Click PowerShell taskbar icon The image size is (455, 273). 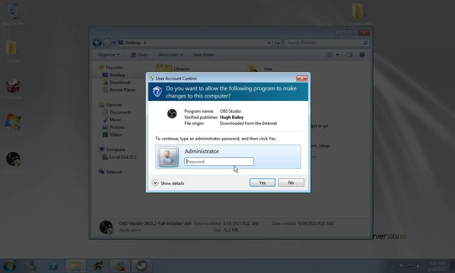[x=54, y=266]
